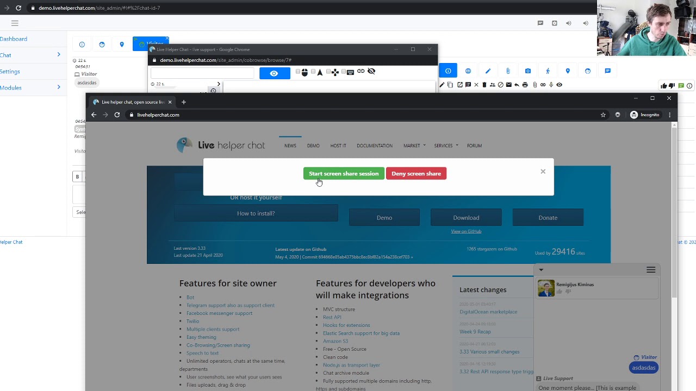Open the HOST IT menu item
Screen dimensions: 696x391
pyautogui.click(x=338, y=146)
